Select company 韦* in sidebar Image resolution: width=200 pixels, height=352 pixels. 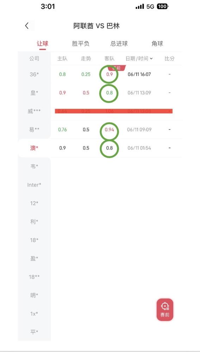point(34,166)
